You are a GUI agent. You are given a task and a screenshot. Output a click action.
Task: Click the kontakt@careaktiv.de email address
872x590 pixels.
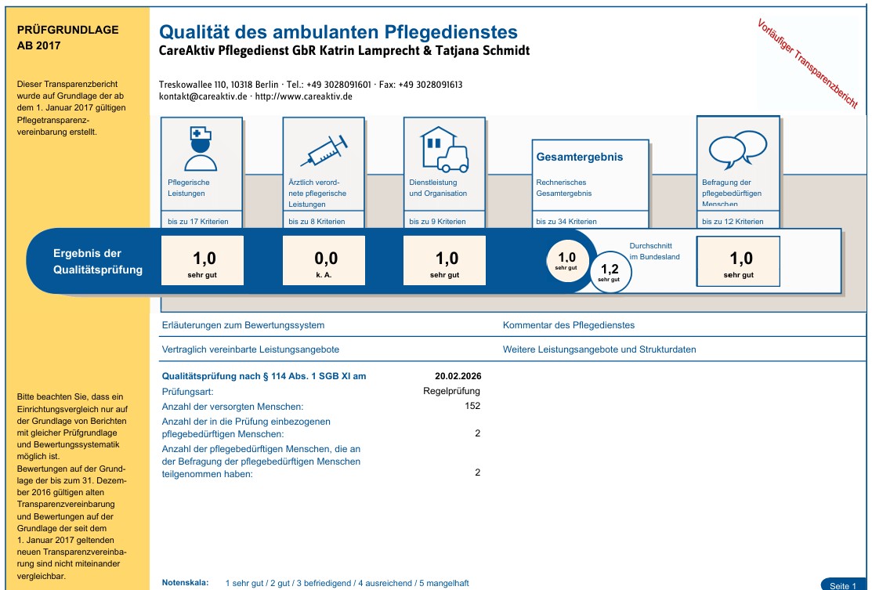click(x=202, y=96)
